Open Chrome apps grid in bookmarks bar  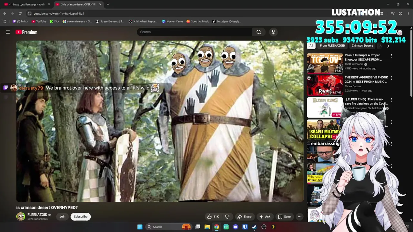click(x=4, y=22)
